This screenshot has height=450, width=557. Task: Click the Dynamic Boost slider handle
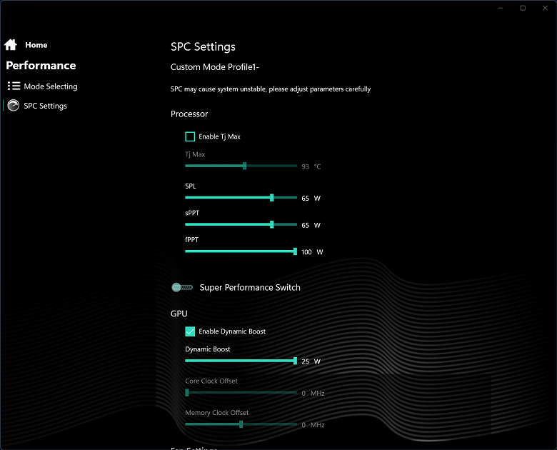295,361
